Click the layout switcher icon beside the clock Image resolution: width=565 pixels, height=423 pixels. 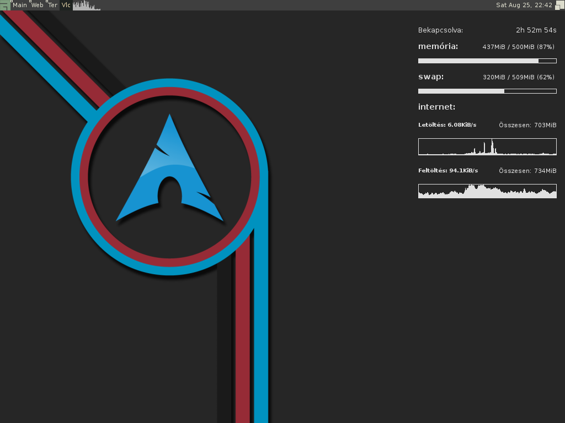tap(559, 5)
